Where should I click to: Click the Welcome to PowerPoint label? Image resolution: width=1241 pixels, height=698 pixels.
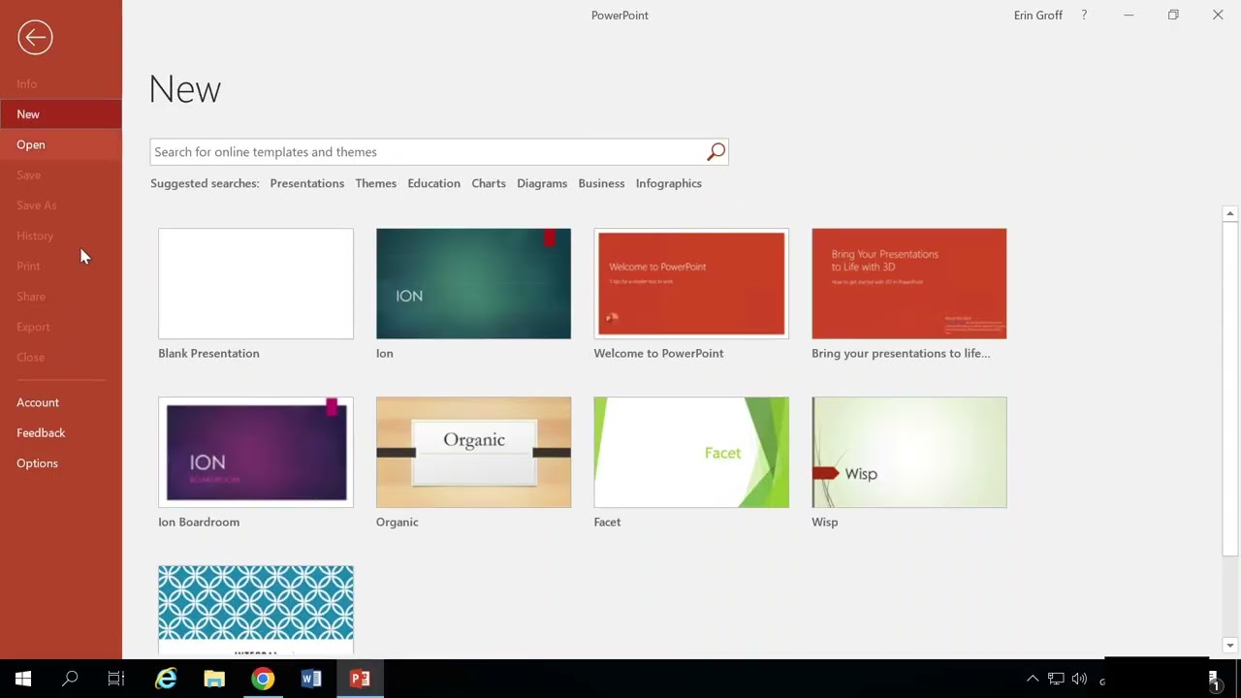659,354
